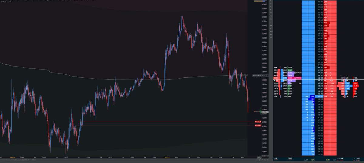
Task: Click the Mon 08 date label on time axis
Action: [13, 158]
